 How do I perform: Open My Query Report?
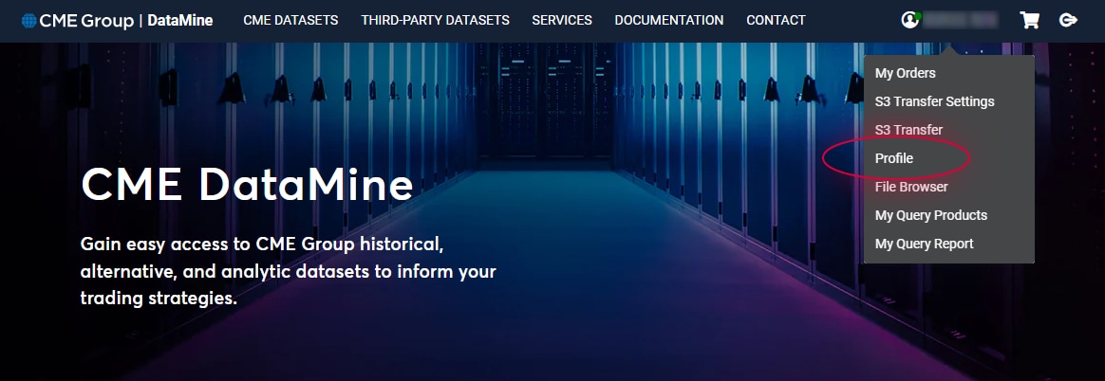[x=924, y=244]
